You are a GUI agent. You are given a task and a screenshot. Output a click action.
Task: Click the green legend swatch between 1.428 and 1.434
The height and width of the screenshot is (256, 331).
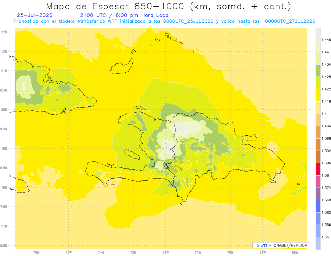pyautogui.click(x=318, y=70)
